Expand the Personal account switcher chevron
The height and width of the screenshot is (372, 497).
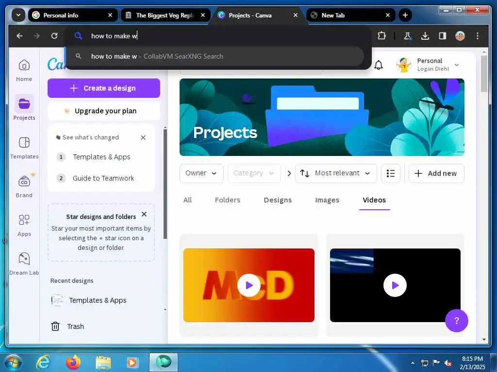[457, 65]
